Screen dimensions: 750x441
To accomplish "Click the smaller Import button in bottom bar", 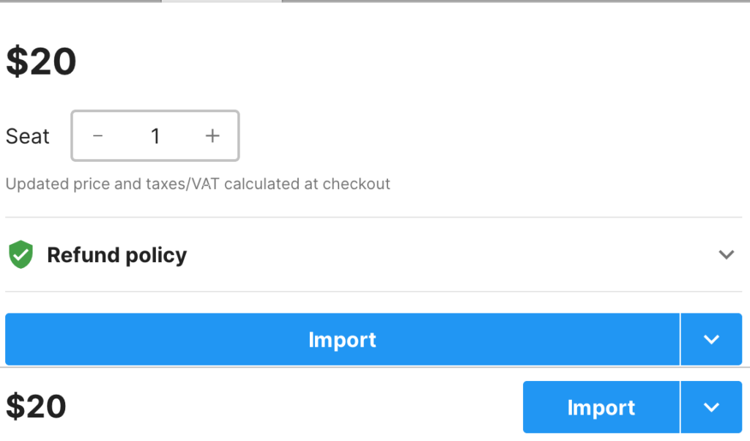I will point(601,407).
